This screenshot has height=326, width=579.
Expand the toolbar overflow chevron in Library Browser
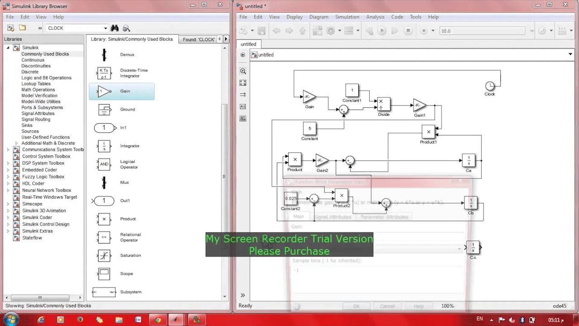click(x=40, y=28)
